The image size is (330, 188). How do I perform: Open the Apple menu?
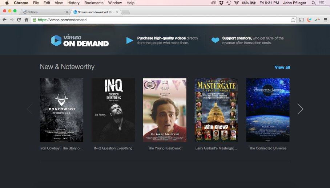tap(7, 3)
